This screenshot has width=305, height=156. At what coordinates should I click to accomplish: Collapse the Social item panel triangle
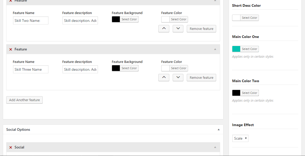coord(215,147)
